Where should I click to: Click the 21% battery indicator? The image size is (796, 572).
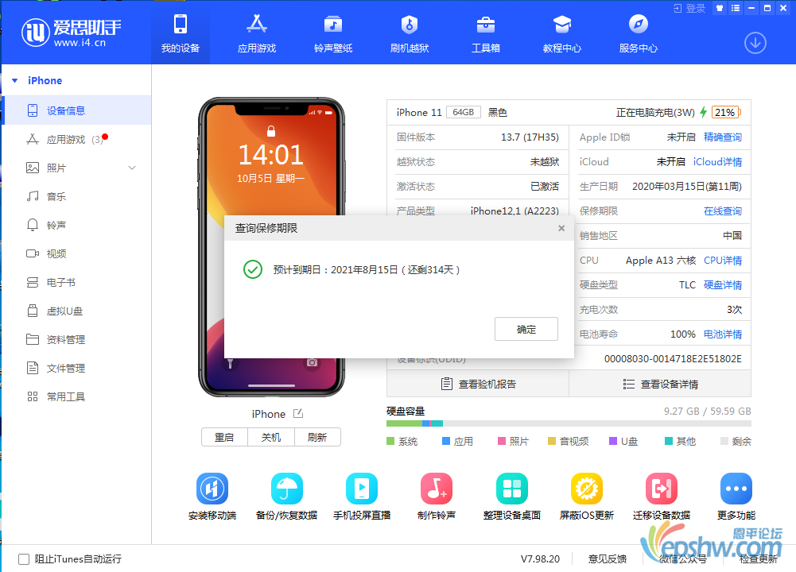click(726, 112)
